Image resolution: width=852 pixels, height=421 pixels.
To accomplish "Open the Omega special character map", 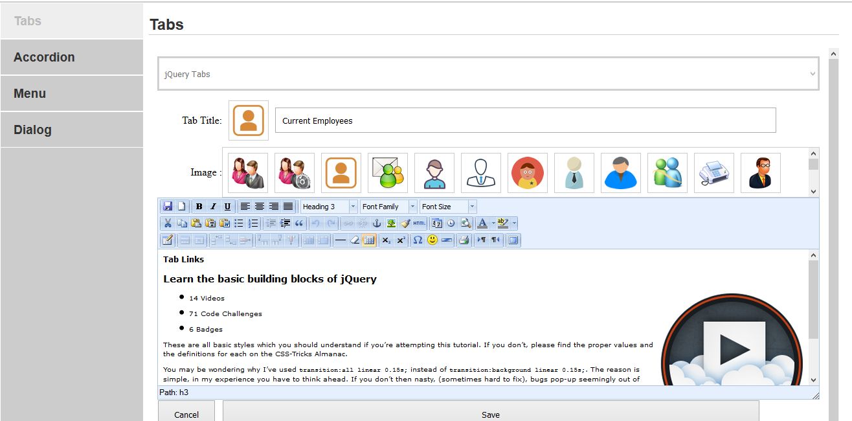I will pyautogui.click(x=418, y=240).
